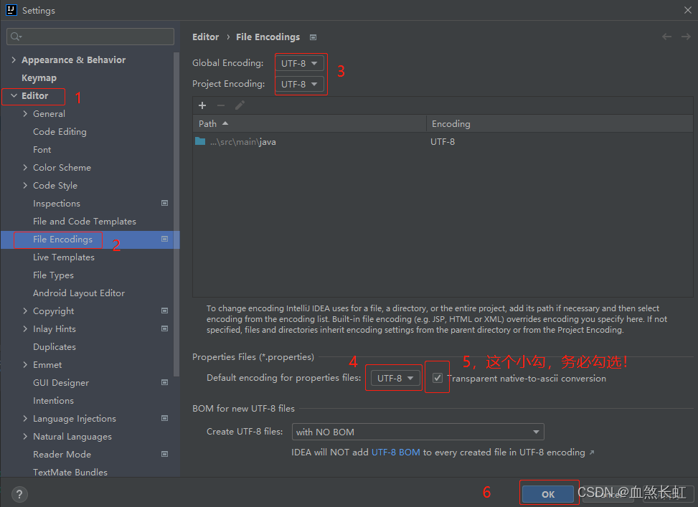Click the Help question mark button
Image resolution: width=698 pixels, height=507 pixels.
tap(19, 494)
